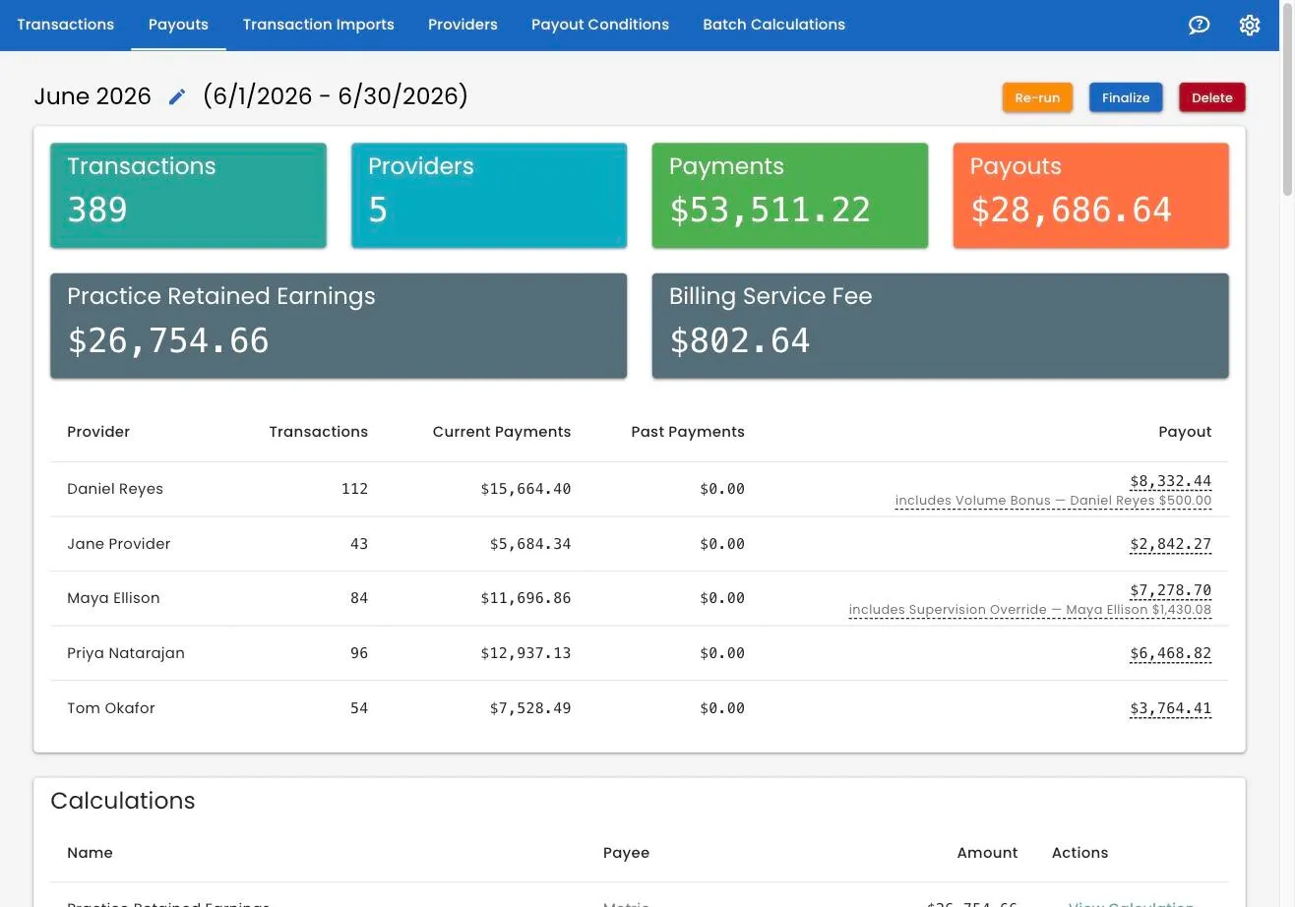The height and width of the screenshot is (907, 1295).
Task: Click the Billing Service Fee card
Action: tap(940, 326)
